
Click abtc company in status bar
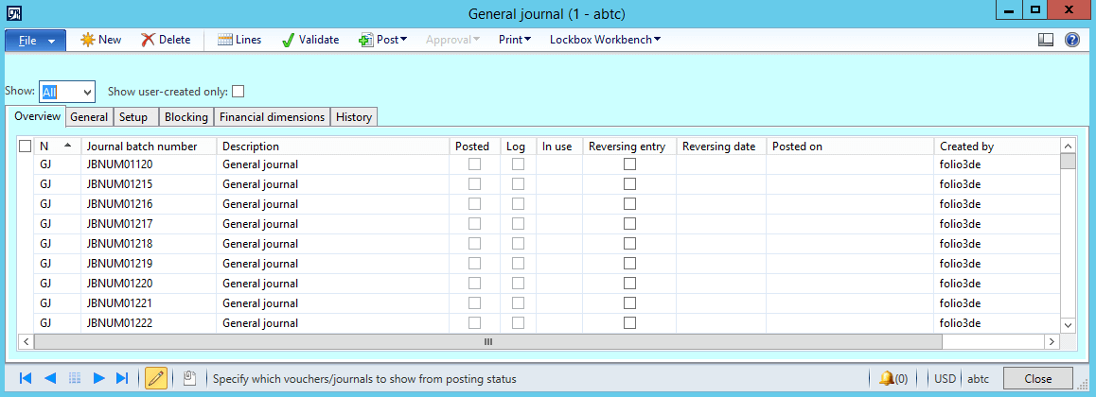pos(980,379)
